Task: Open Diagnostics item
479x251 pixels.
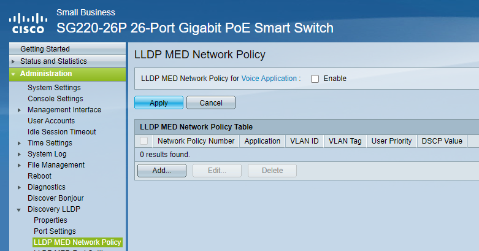Action: 47,187
